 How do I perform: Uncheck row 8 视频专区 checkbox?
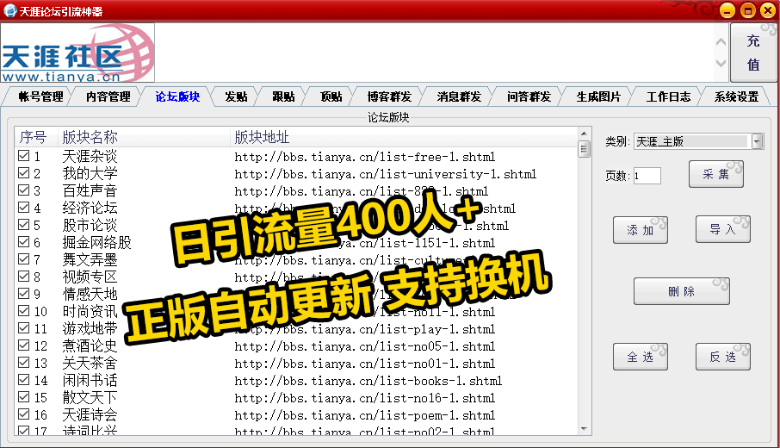pyautogui.click(x=23, y=277)
